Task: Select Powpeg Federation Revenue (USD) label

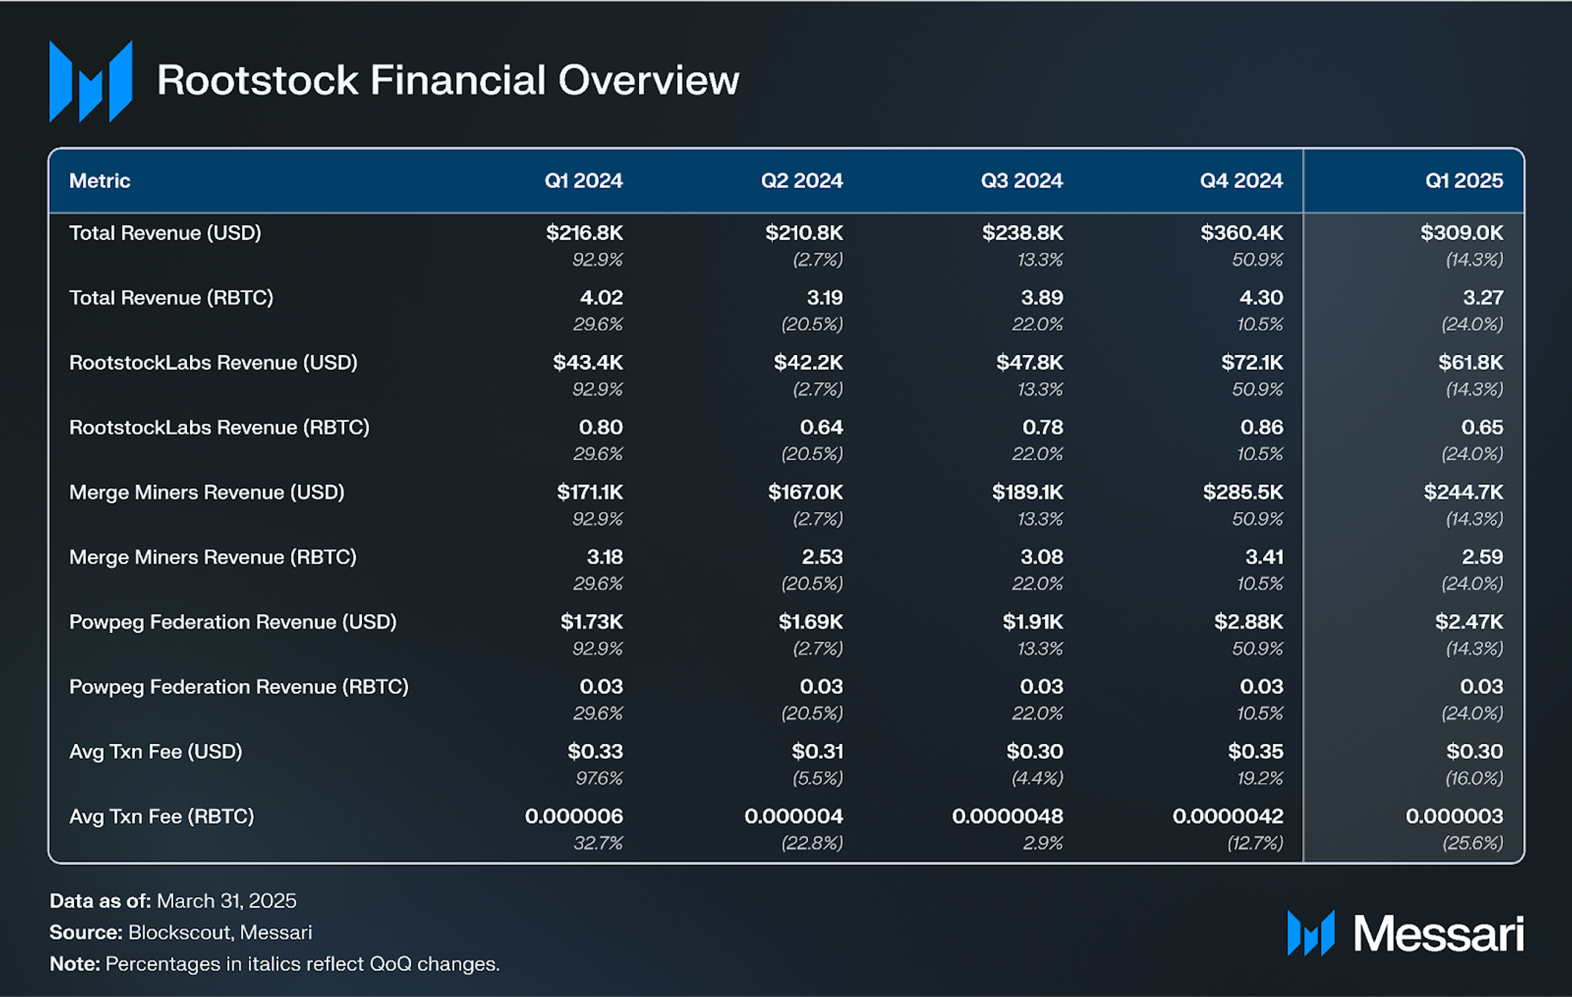Action: [233, 622]
